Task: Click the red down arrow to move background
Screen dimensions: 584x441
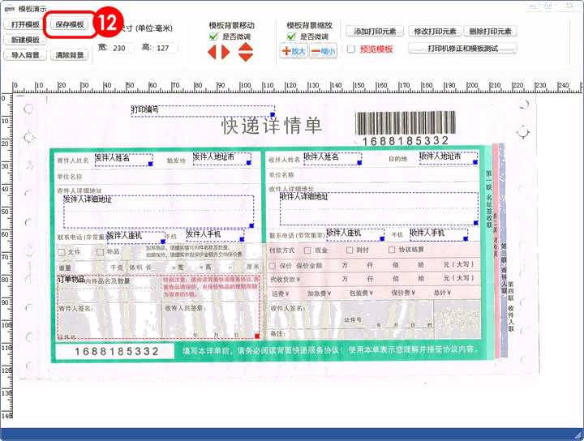Action: click(246, 58)
